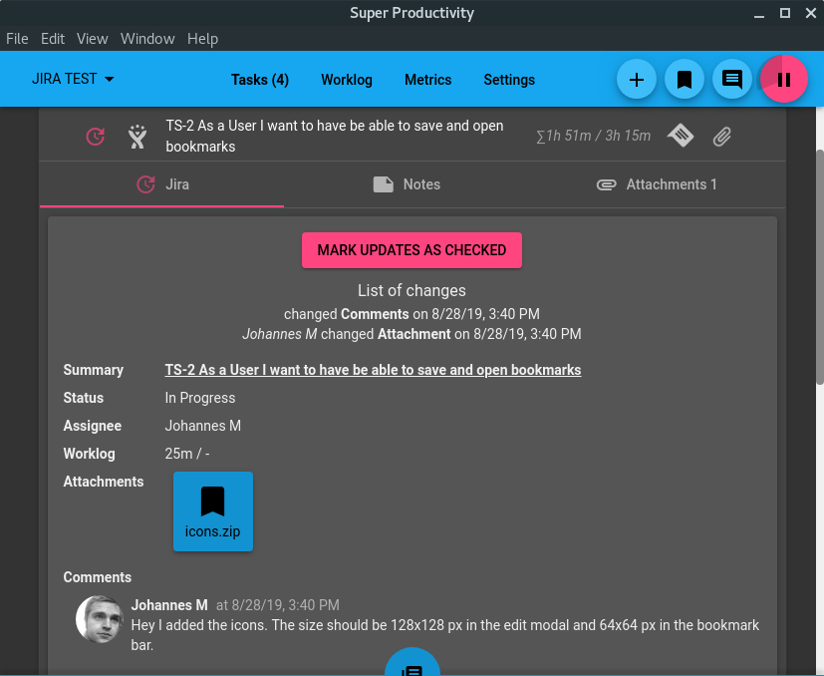Open notes via the speech bubble icon
Viewport: 824px width, 676px height.
[x=732, y=80]
